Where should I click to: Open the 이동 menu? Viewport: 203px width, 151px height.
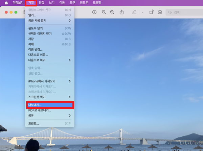pos(62,3)
